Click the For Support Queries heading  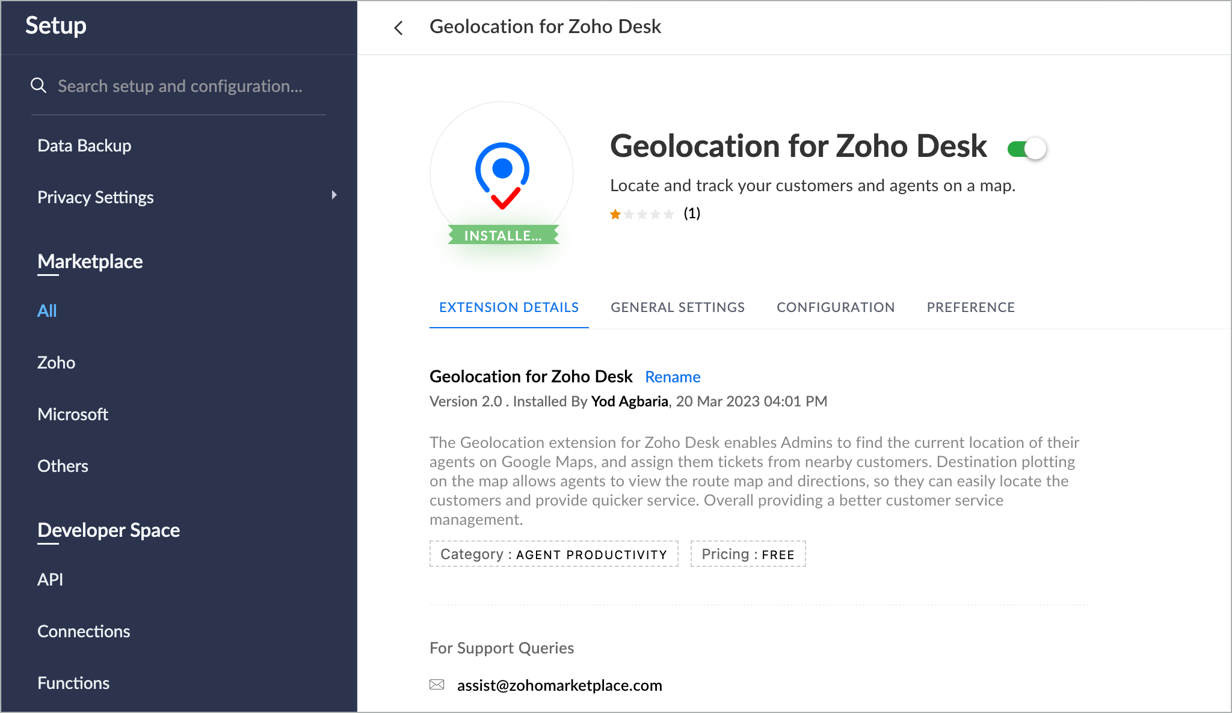point(502,648)
